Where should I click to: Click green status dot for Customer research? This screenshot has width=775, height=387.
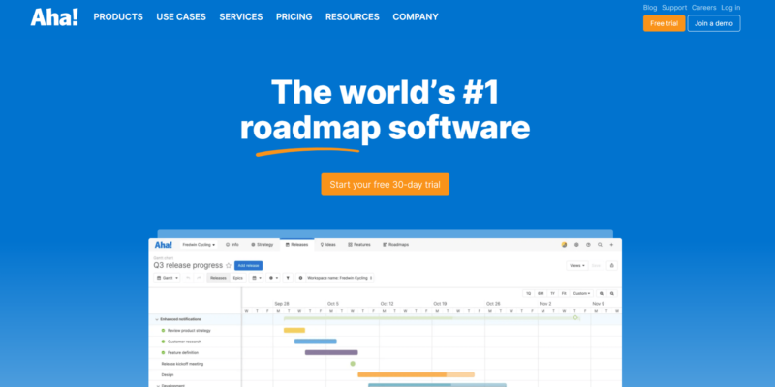pos(163,342)
